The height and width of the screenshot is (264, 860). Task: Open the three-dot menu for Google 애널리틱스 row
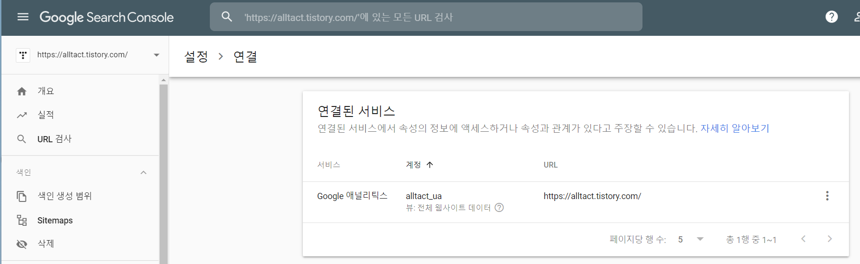tap(827, 196)
